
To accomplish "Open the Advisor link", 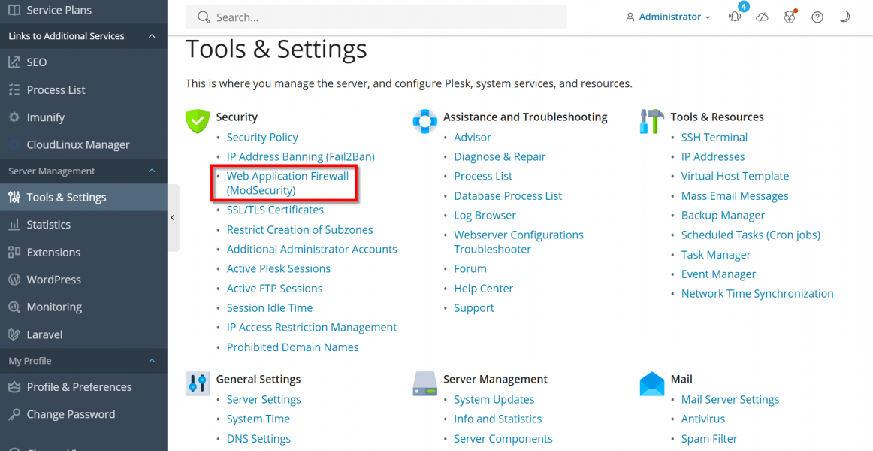I will [x=473, y=137].
